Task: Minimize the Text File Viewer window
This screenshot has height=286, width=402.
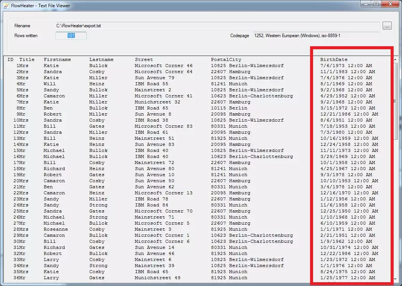Action: (x=366, y=4)
